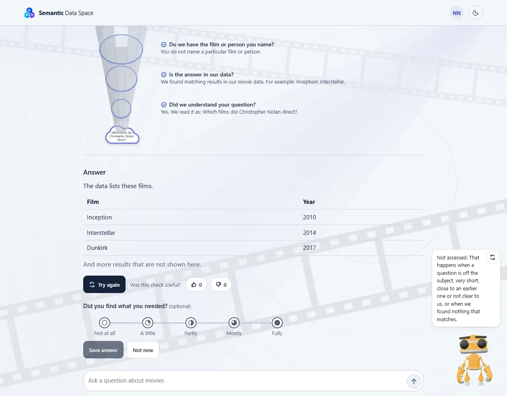Click the thumbs up icon button
Viewport: 507px width, 396px height.
point(196,285)
